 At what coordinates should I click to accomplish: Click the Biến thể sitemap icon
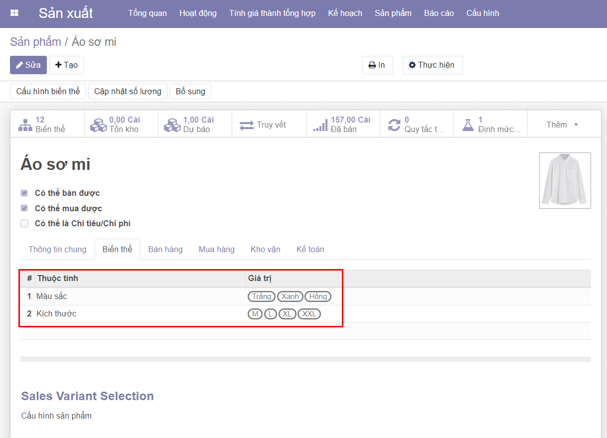[25, 125]
